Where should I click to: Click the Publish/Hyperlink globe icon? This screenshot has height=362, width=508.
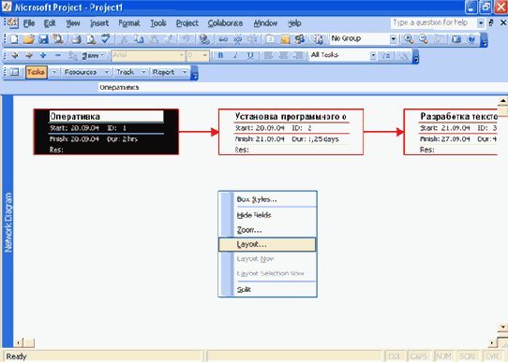coord(204,39)
